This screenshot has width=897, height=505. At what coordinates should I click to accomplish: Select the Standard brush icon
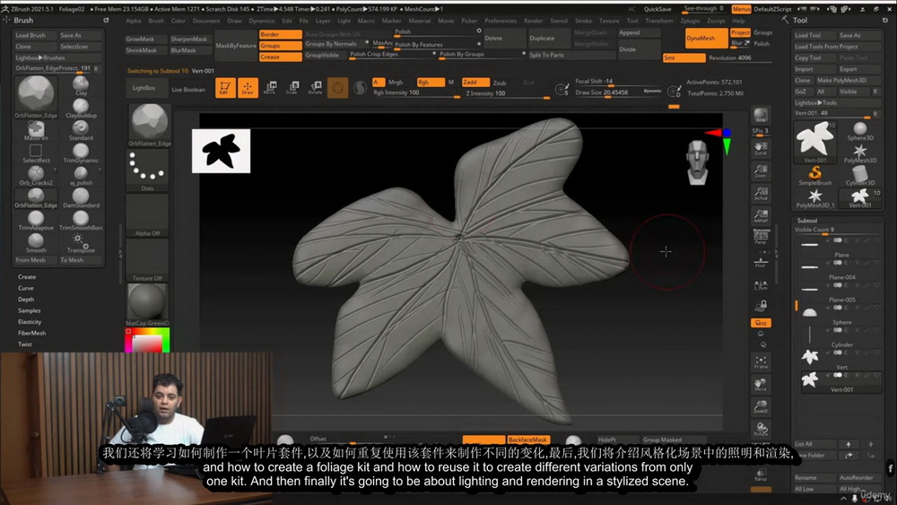coord(81,130)
